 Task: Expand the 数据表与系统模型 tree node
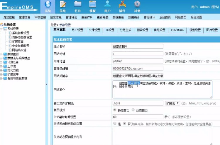pos(1,58)
